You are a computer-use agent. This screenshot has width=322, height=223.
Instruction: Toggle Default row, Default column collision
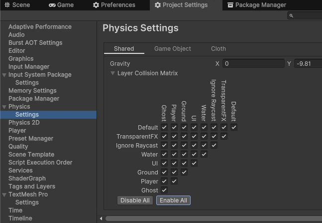234,127
